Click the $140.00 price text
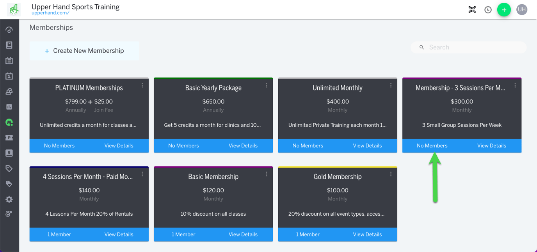537x252 pixels. pos(89,190)
